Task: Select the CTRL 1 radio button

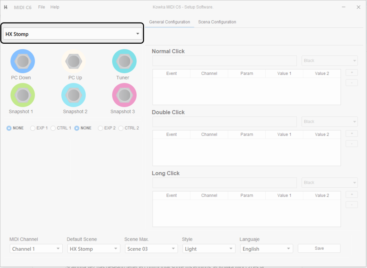Action: (x=53, y=128)
